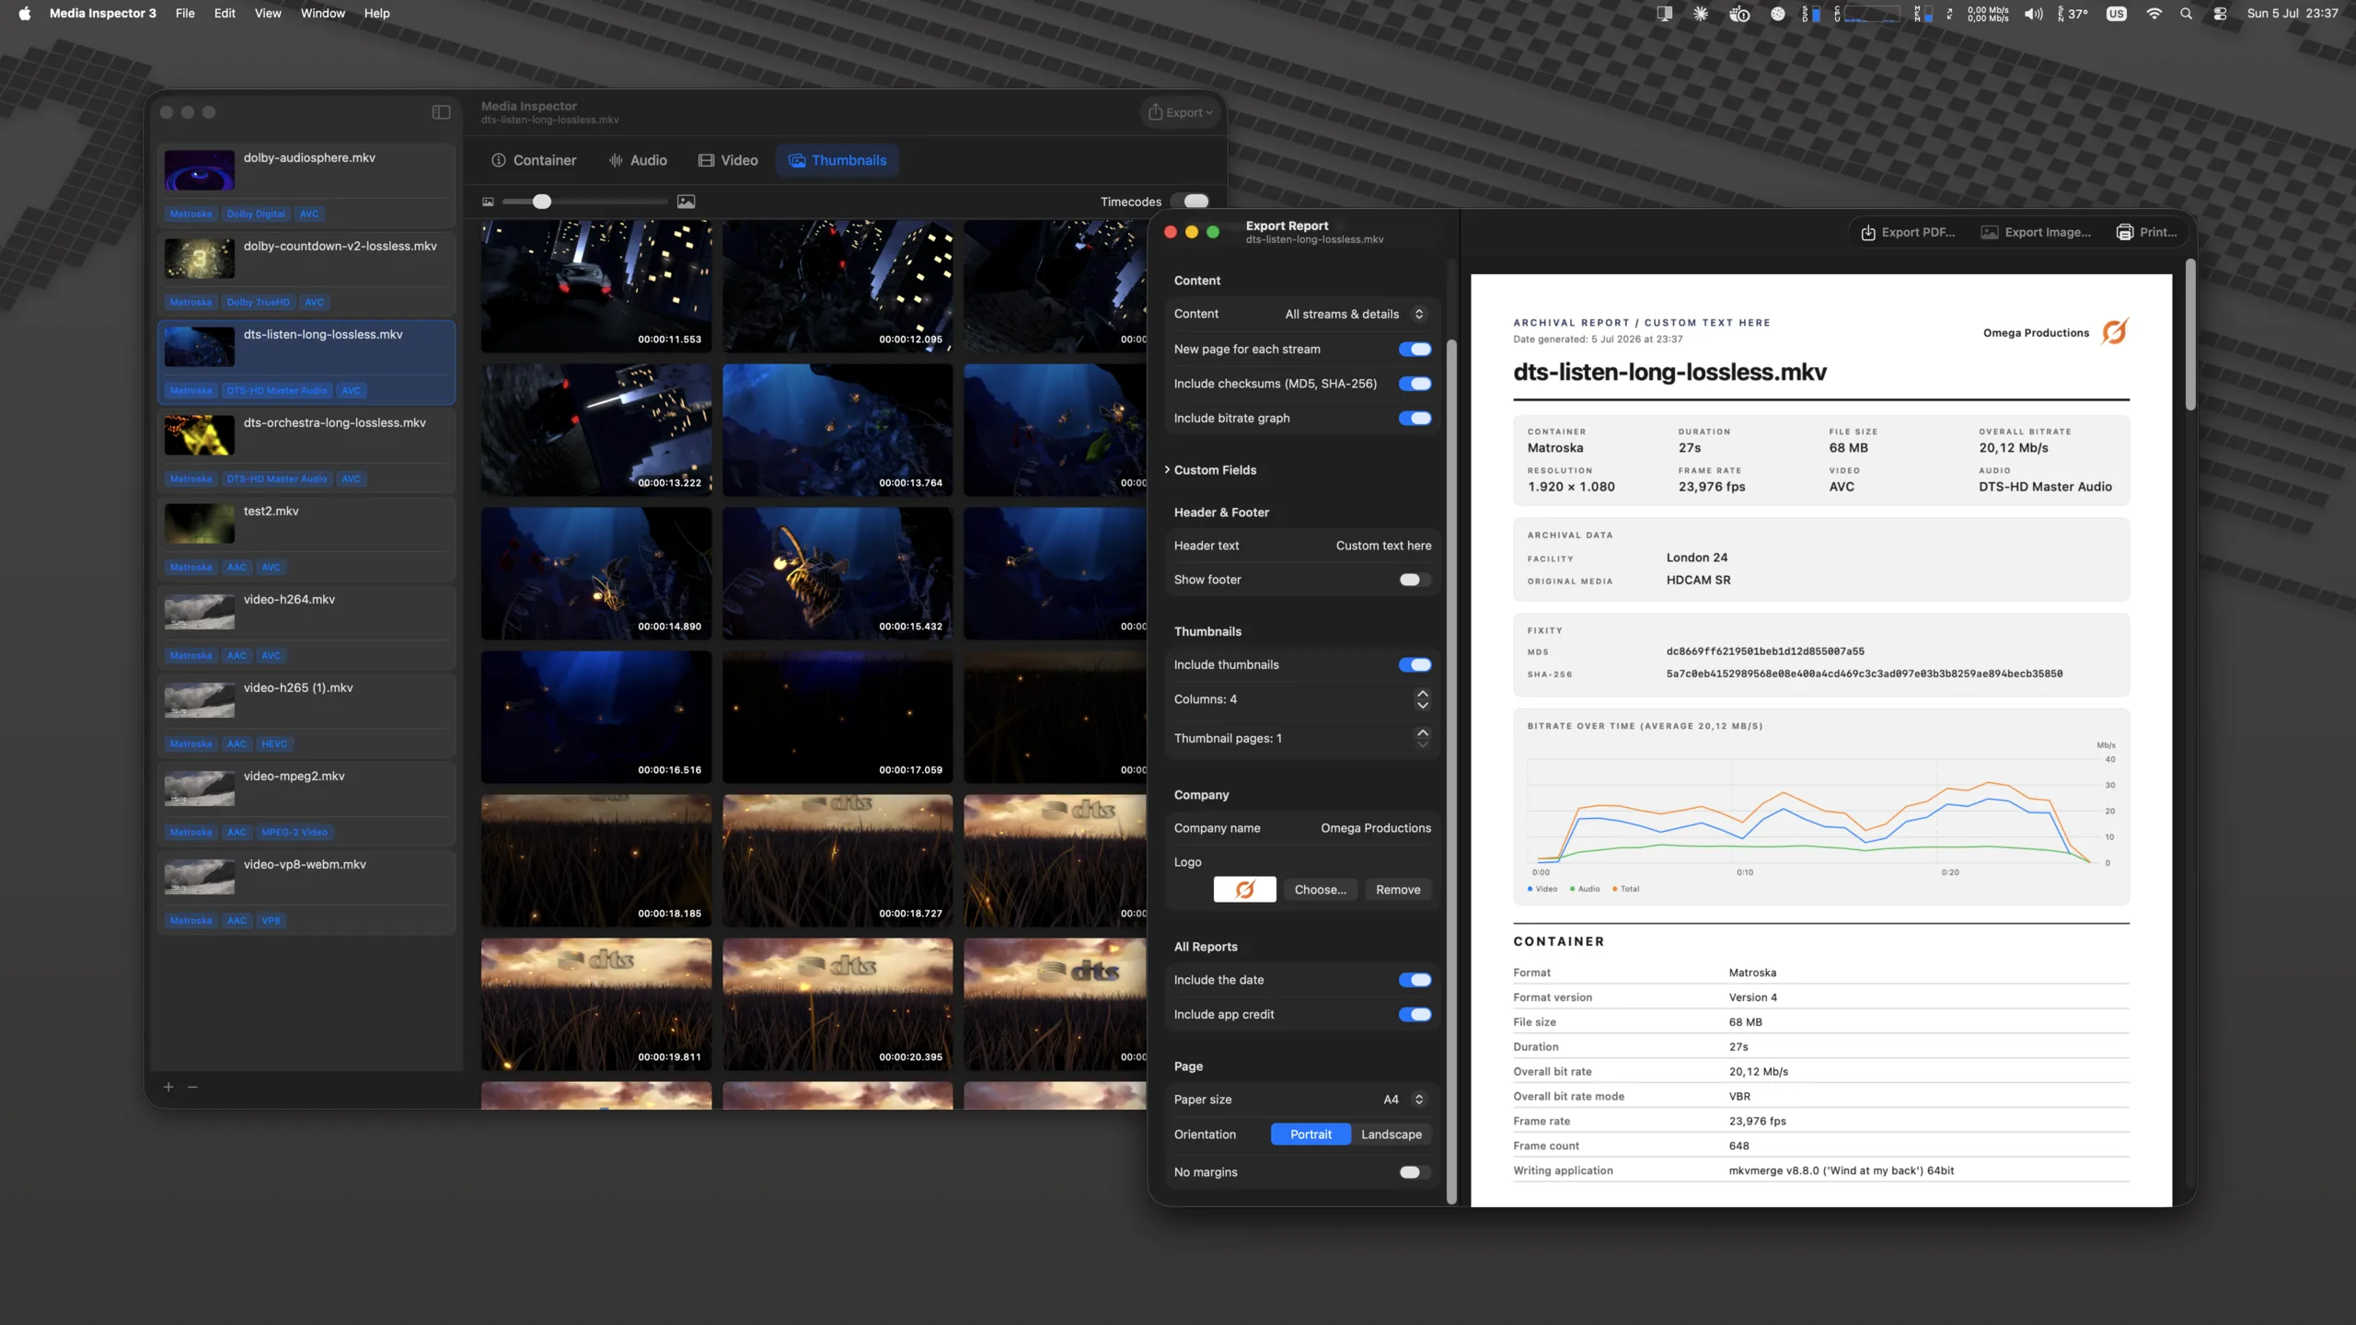Select Landscape orientation
2356x1325 pixels.
point(1392,1134)
